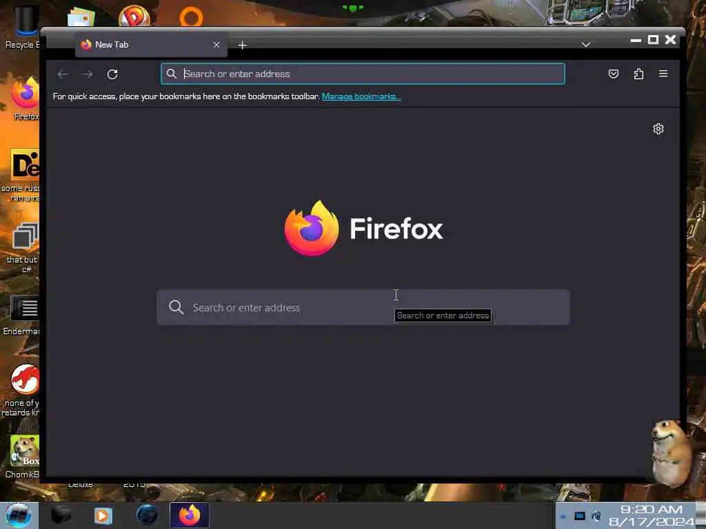The width and height of the screenshot is (706, 529).
Task: Focus the top address bar
Action: point(363,74)
